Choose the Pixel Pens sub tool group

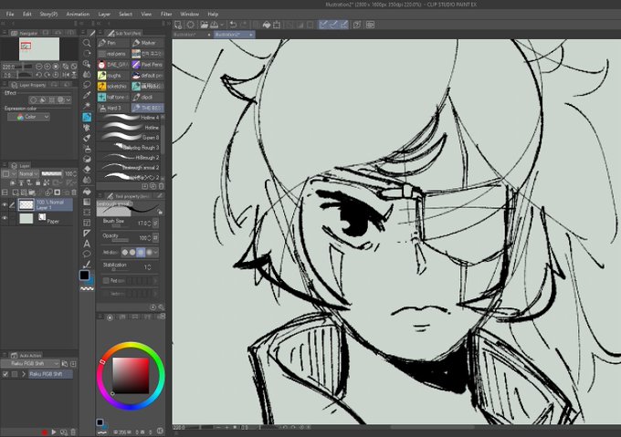click(x=147, y=64)
